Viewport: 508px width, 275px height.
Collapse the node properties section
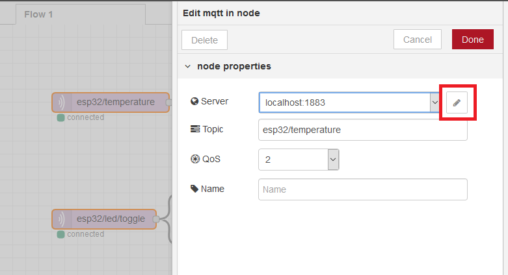click(187, 66)
